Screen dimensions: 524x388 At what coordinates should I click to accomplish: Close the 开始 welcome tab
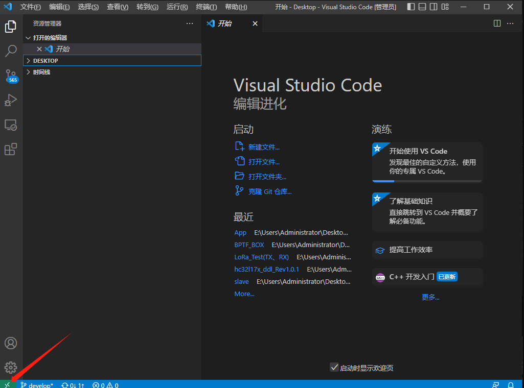click(x=255, y=23)
